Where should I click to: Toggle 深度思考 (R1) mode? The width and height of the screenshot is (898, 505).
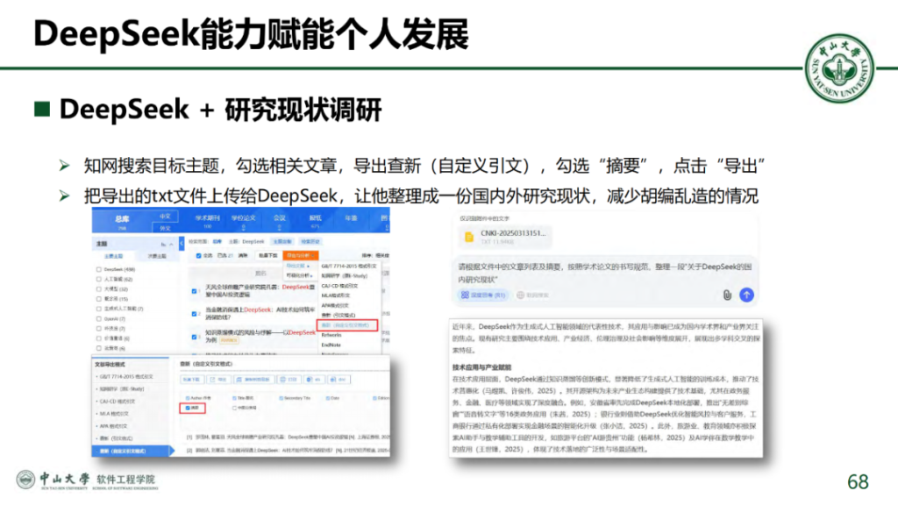point(483,295)
